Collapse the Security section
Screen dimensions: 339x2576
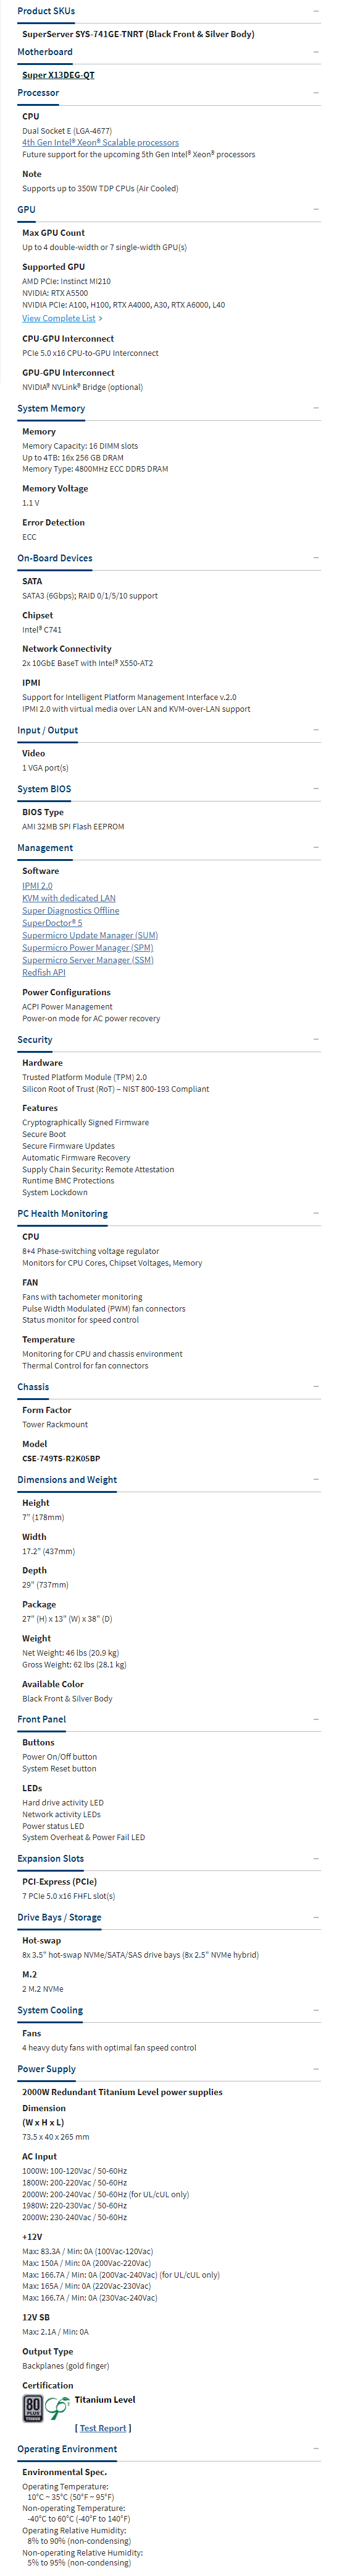316,1040
